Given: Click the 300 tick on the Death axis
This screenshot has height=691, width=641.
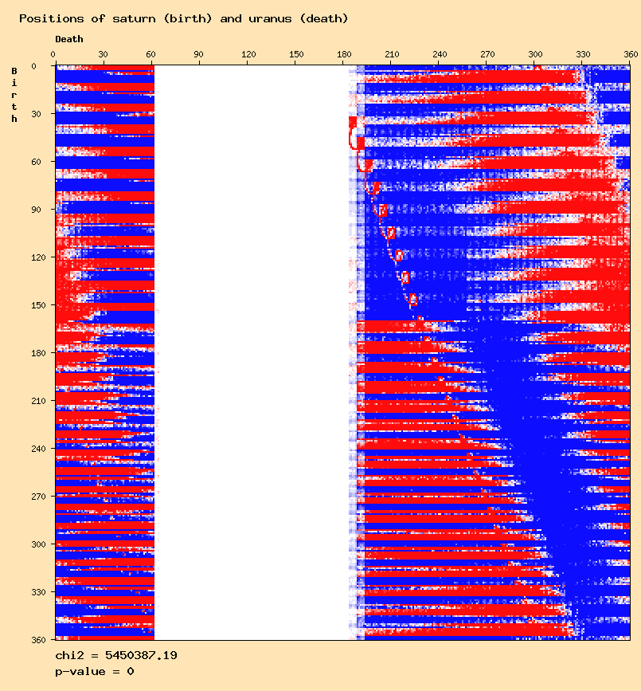Looking at the screenshot, I should [537, 54].
